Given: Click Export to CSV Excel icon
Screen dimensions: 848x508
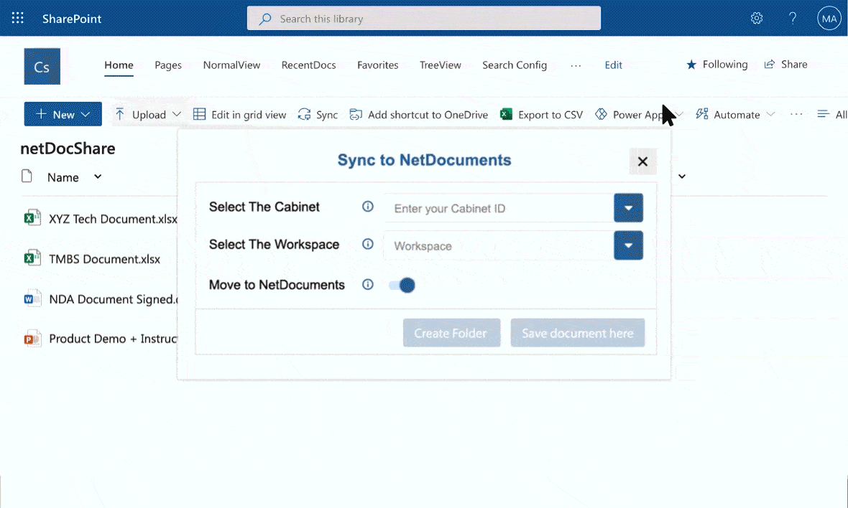Looking at the screenshot, I should click(x=506, y=114).
